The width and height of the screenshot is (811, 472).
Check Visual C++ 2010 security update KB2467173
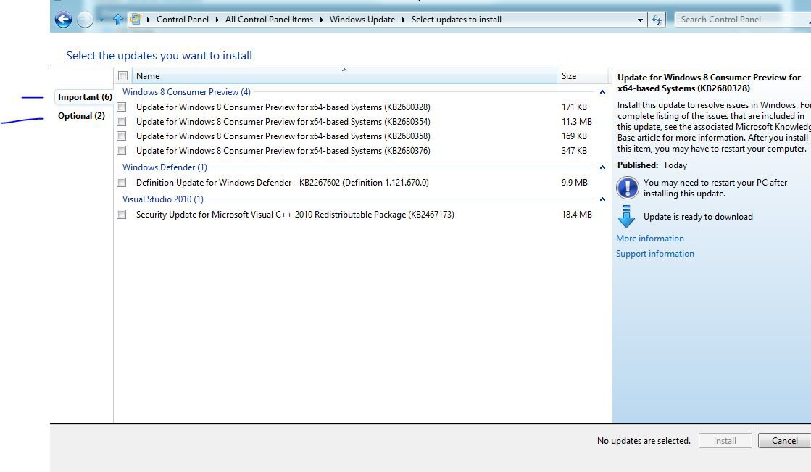122,215
